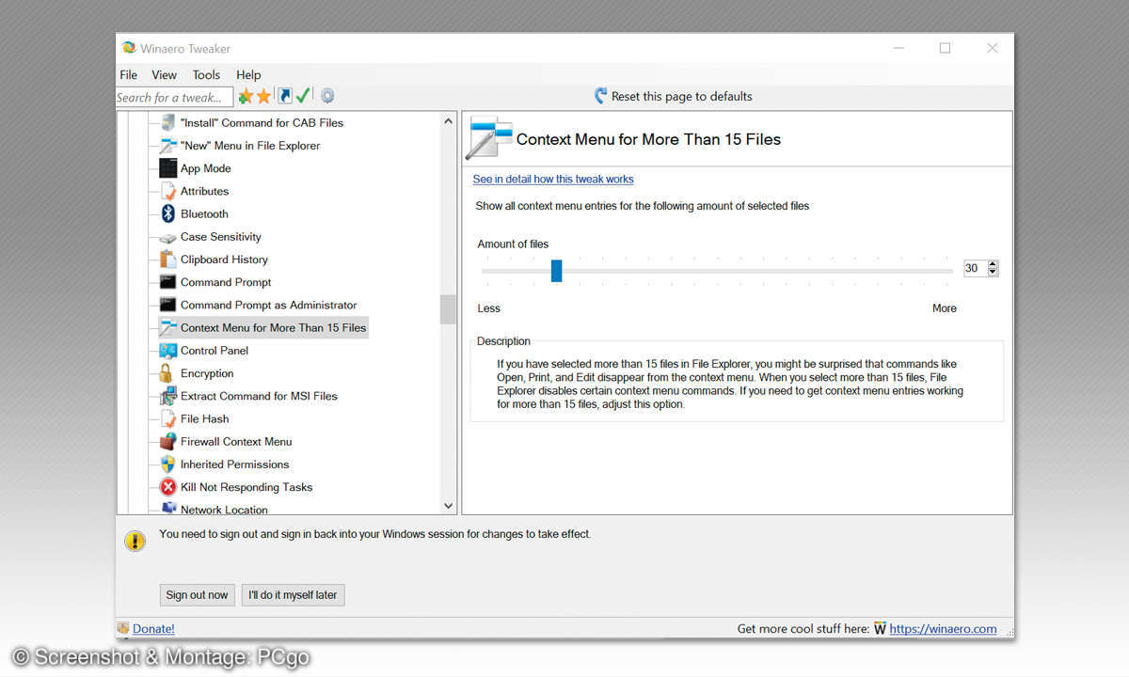Click the amount of files value field showing 30

[974, 269]
